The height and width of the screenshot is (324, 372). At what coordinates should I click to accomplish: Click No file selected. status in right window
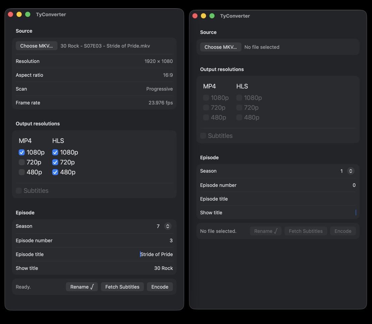[x=218, y=231]
